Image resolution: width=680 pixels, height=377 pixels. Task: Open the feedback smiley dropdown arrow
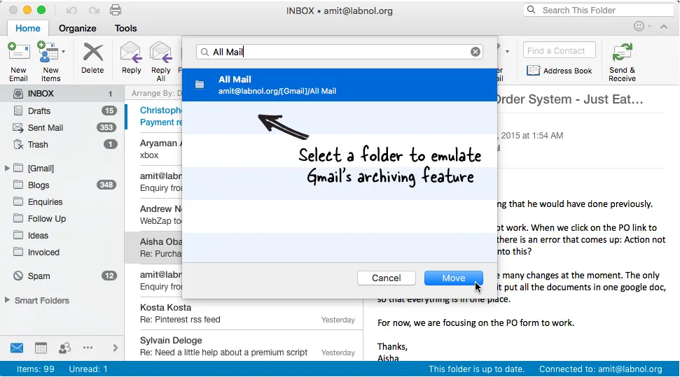[x=649, y=27]
